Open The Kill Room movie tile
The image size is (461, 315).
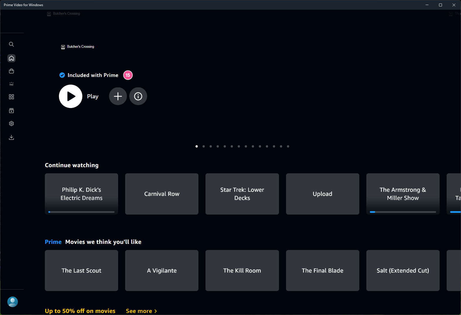[242, 271]
